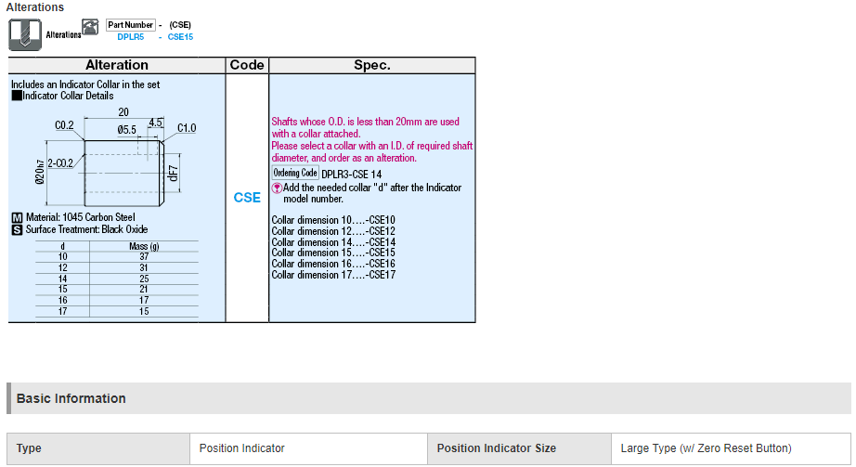Click the Alteration column header
Viewport: 856px width, 467px height.
pos(117,65)
